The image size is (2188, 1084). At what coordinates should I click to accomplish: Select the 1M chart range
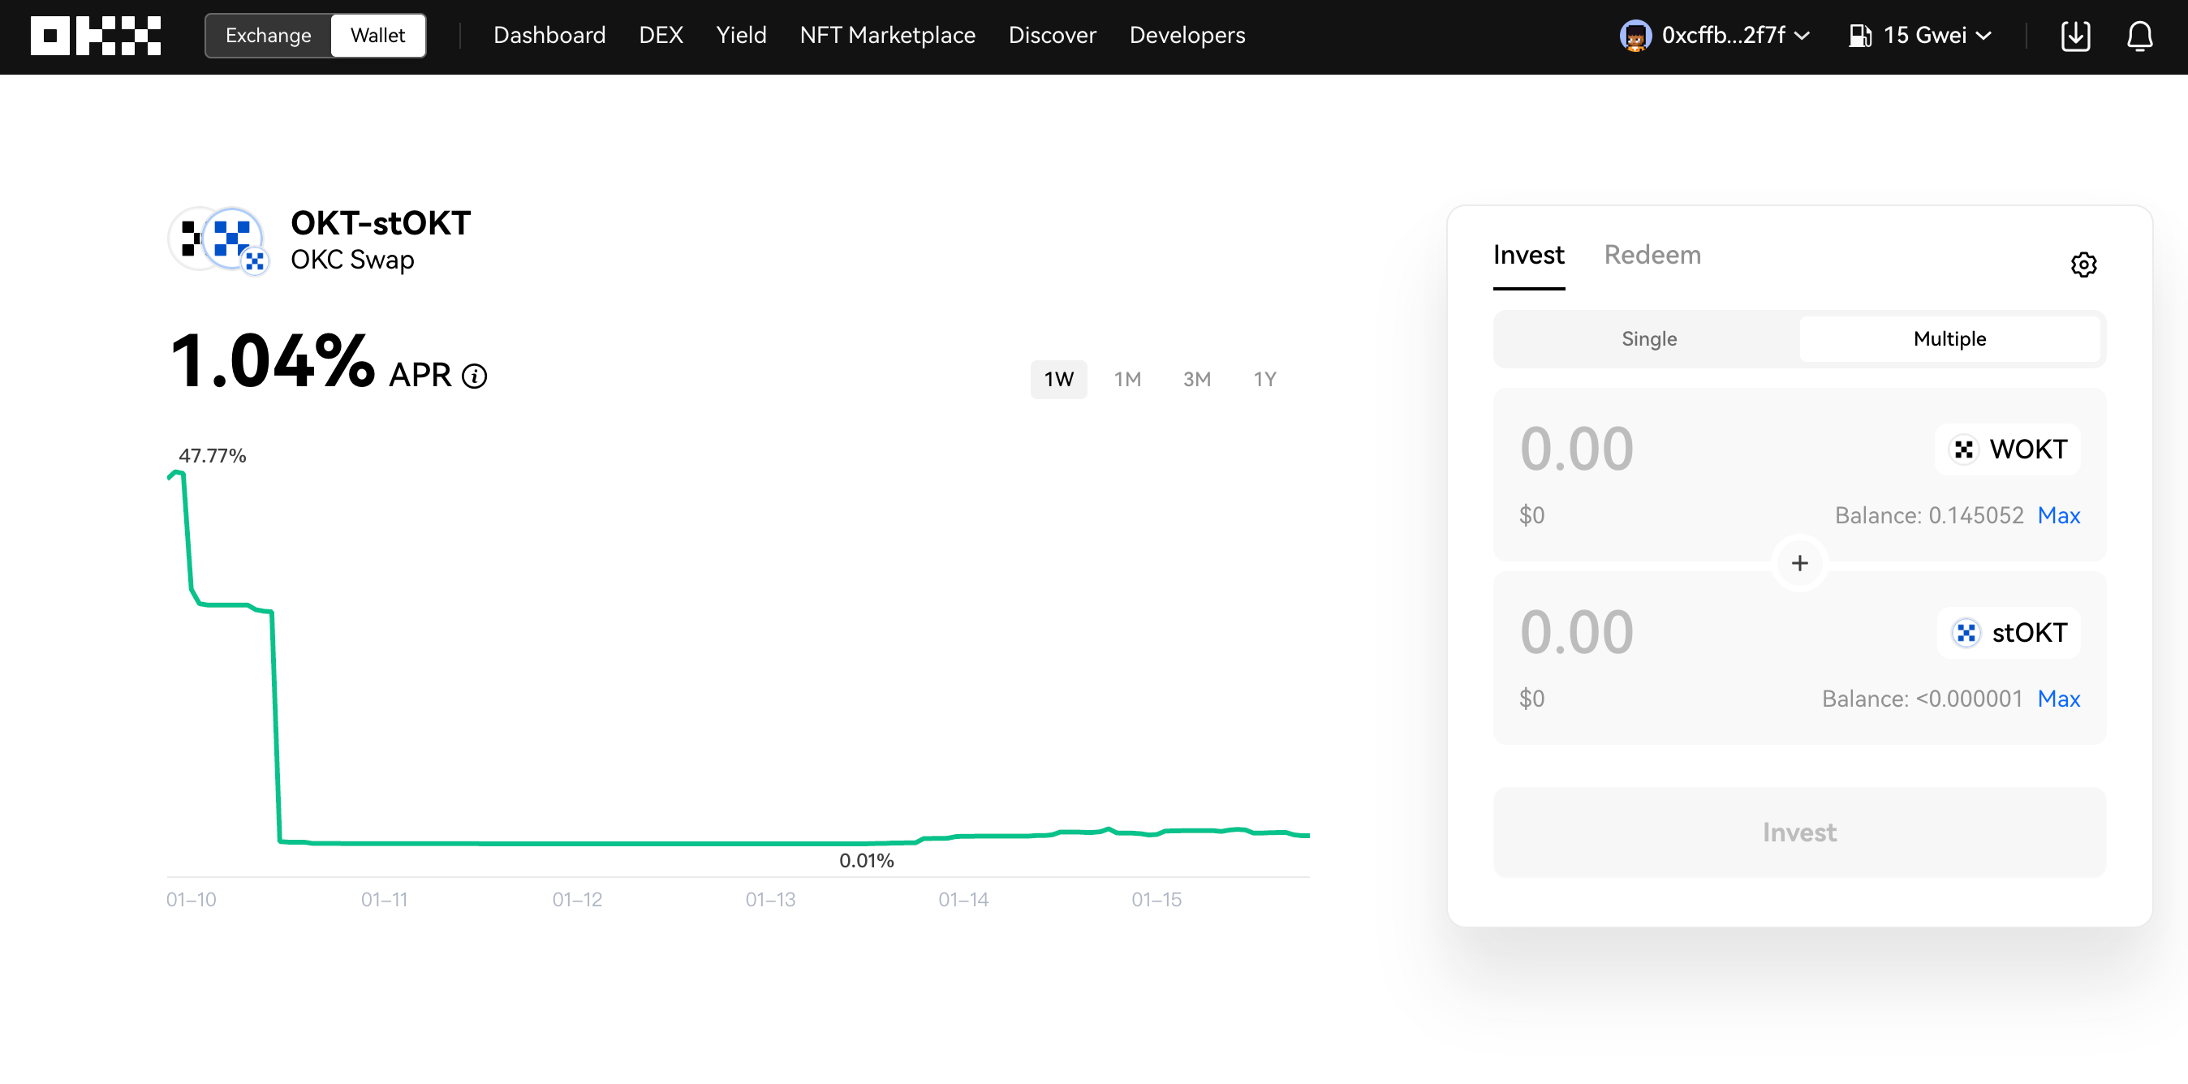coord(1127,380)
